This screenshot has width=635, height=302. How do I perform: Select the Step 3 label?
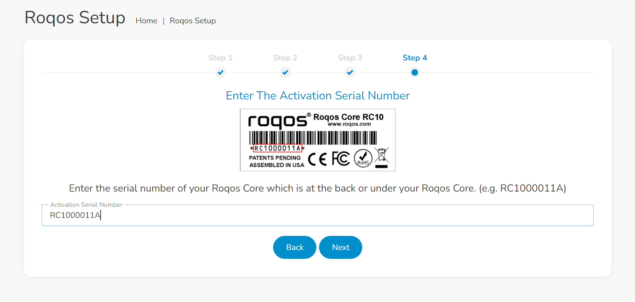[x=350, y=58]
